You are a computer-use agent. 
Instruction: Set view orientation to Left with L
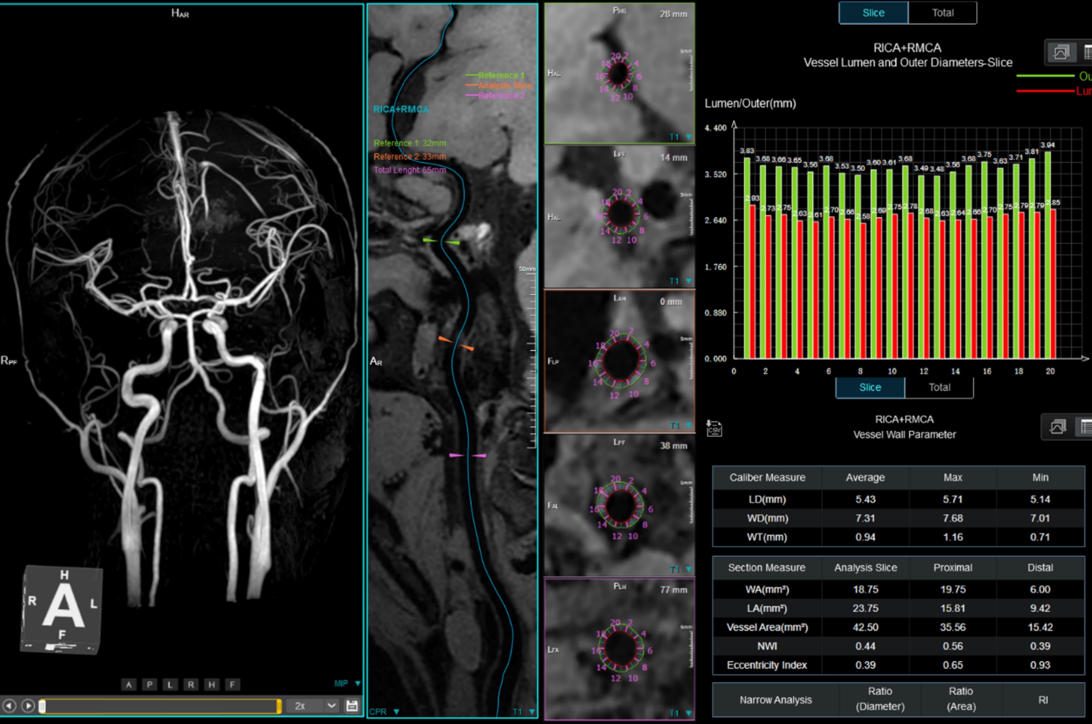170,684
